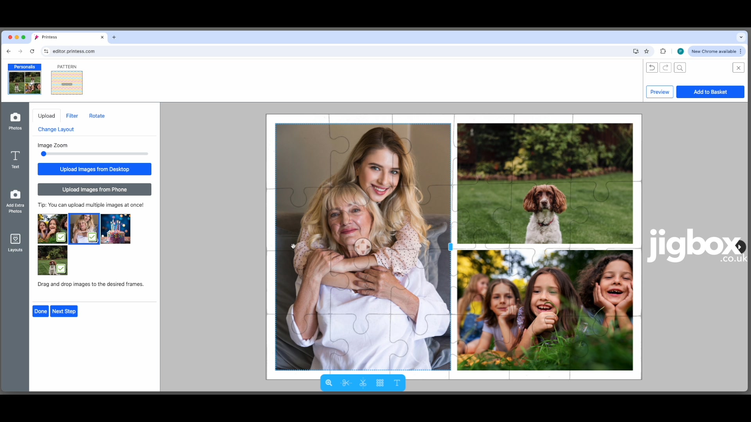
Task: Click the Next Step button
Action: [64, 311]
